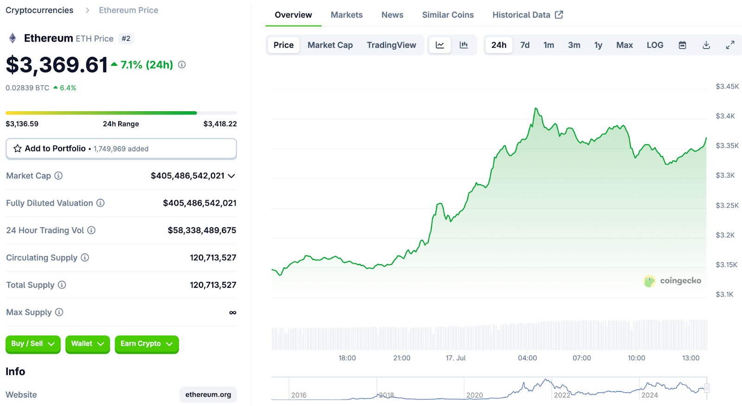This screenshot has width=742, height=406.
Task: Click the Market Cap info icon
Action: pos(58,176)
